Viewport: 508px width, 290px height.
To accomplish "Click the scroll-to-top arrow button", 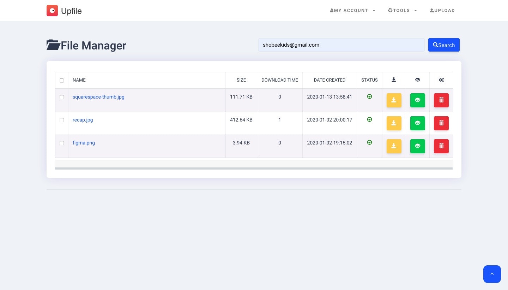I will tap(492, 274).
